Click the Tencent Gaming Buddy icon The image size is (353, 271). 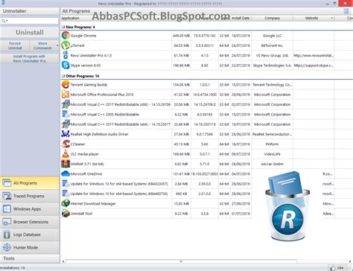coord(66,85)
